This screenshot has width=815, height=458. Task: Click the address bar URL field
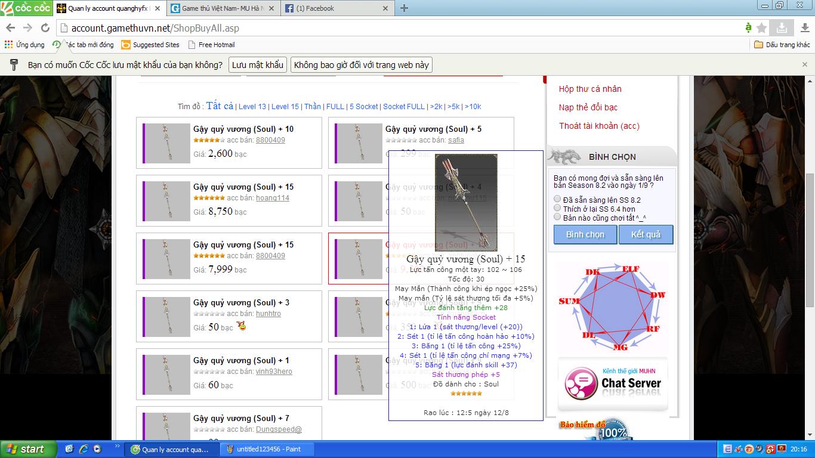tap(400, 28)
